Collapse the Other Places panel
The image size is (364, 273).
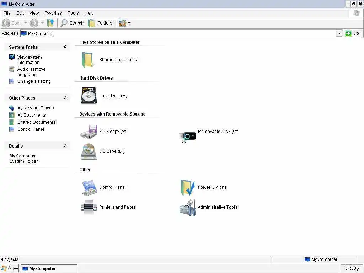pos(65,98)
